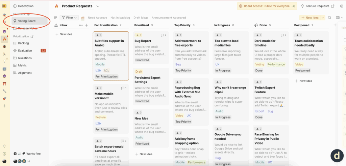
Task: Click the orange Mobile tag on Subtitles card
Action: coord(100,64)
